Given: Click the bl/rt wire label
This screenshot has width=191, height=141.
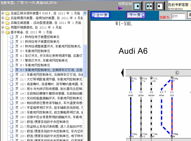Looking at the screenshot, I should pos(172,95).
